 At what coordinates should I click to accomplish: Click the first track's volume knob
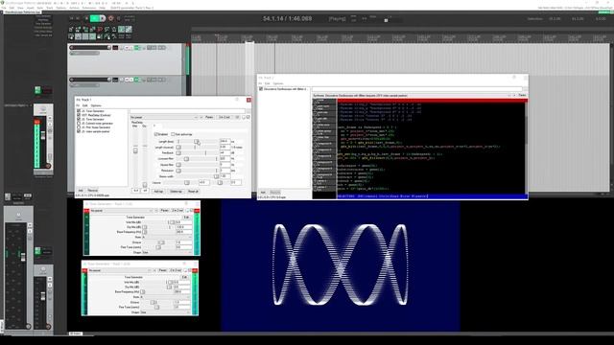point(109,48)
